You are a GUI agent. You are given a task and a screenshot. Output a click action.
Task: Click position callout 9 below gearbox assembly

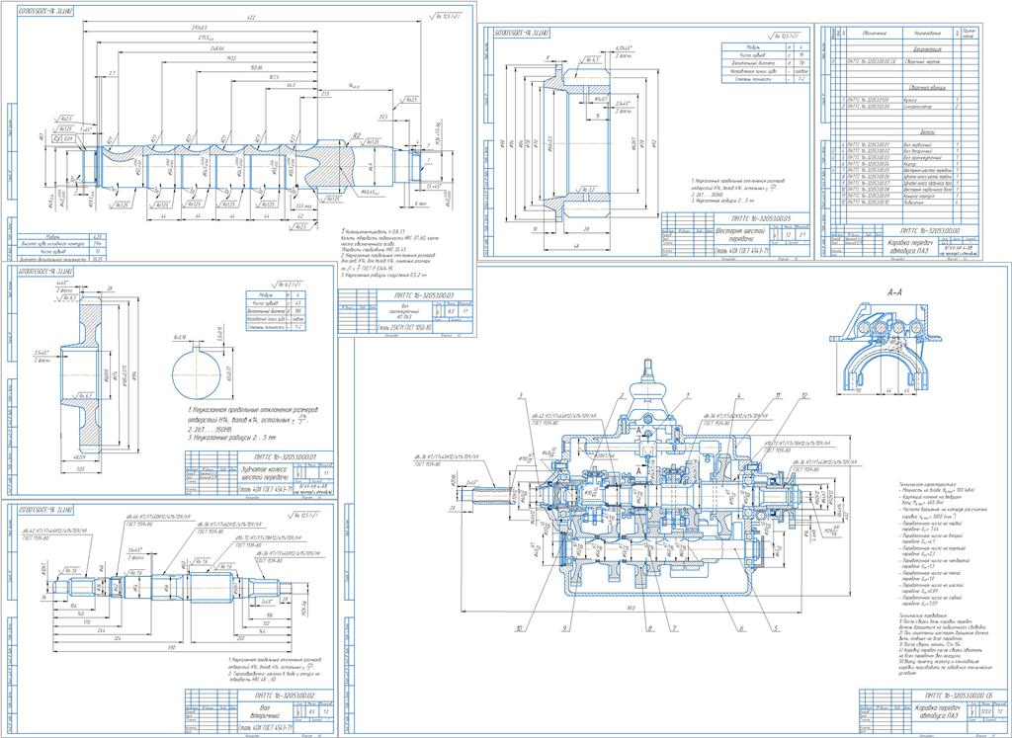click(x=564, y=627)
